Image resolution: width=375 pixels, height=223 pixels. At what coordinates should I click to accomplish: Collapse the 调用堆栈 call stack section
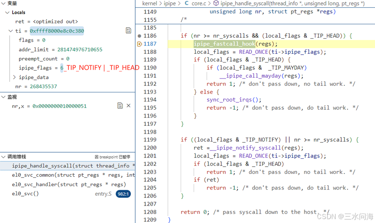click(x=3, y=157)
